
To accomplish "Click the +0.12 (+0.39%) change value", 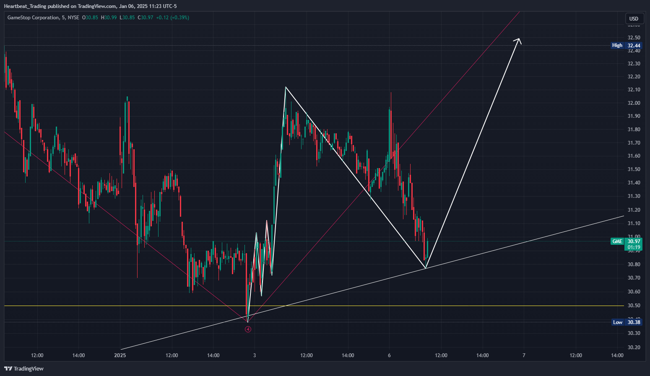I will coord(172,18).
